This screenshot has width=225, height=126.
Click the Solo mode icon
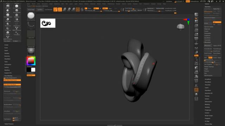pos(196,94)
